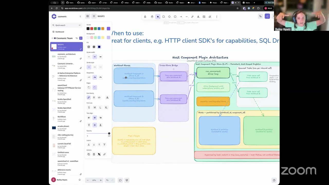Set stroke width to extra bold

click(100, 57)
